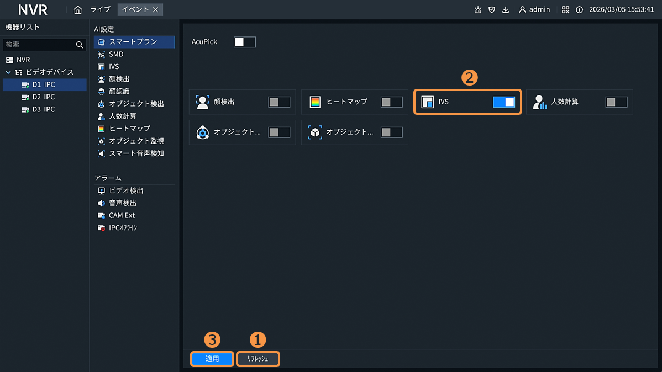The height and width of the screenshot is (372, 662).
Task: Open the info circle icon
Action: 579,10
